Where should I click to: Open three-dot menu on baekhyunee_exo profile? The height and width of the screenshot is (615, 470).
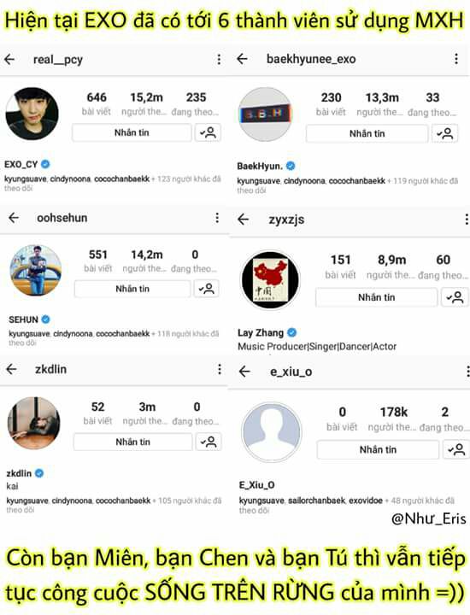coord(456,59)
